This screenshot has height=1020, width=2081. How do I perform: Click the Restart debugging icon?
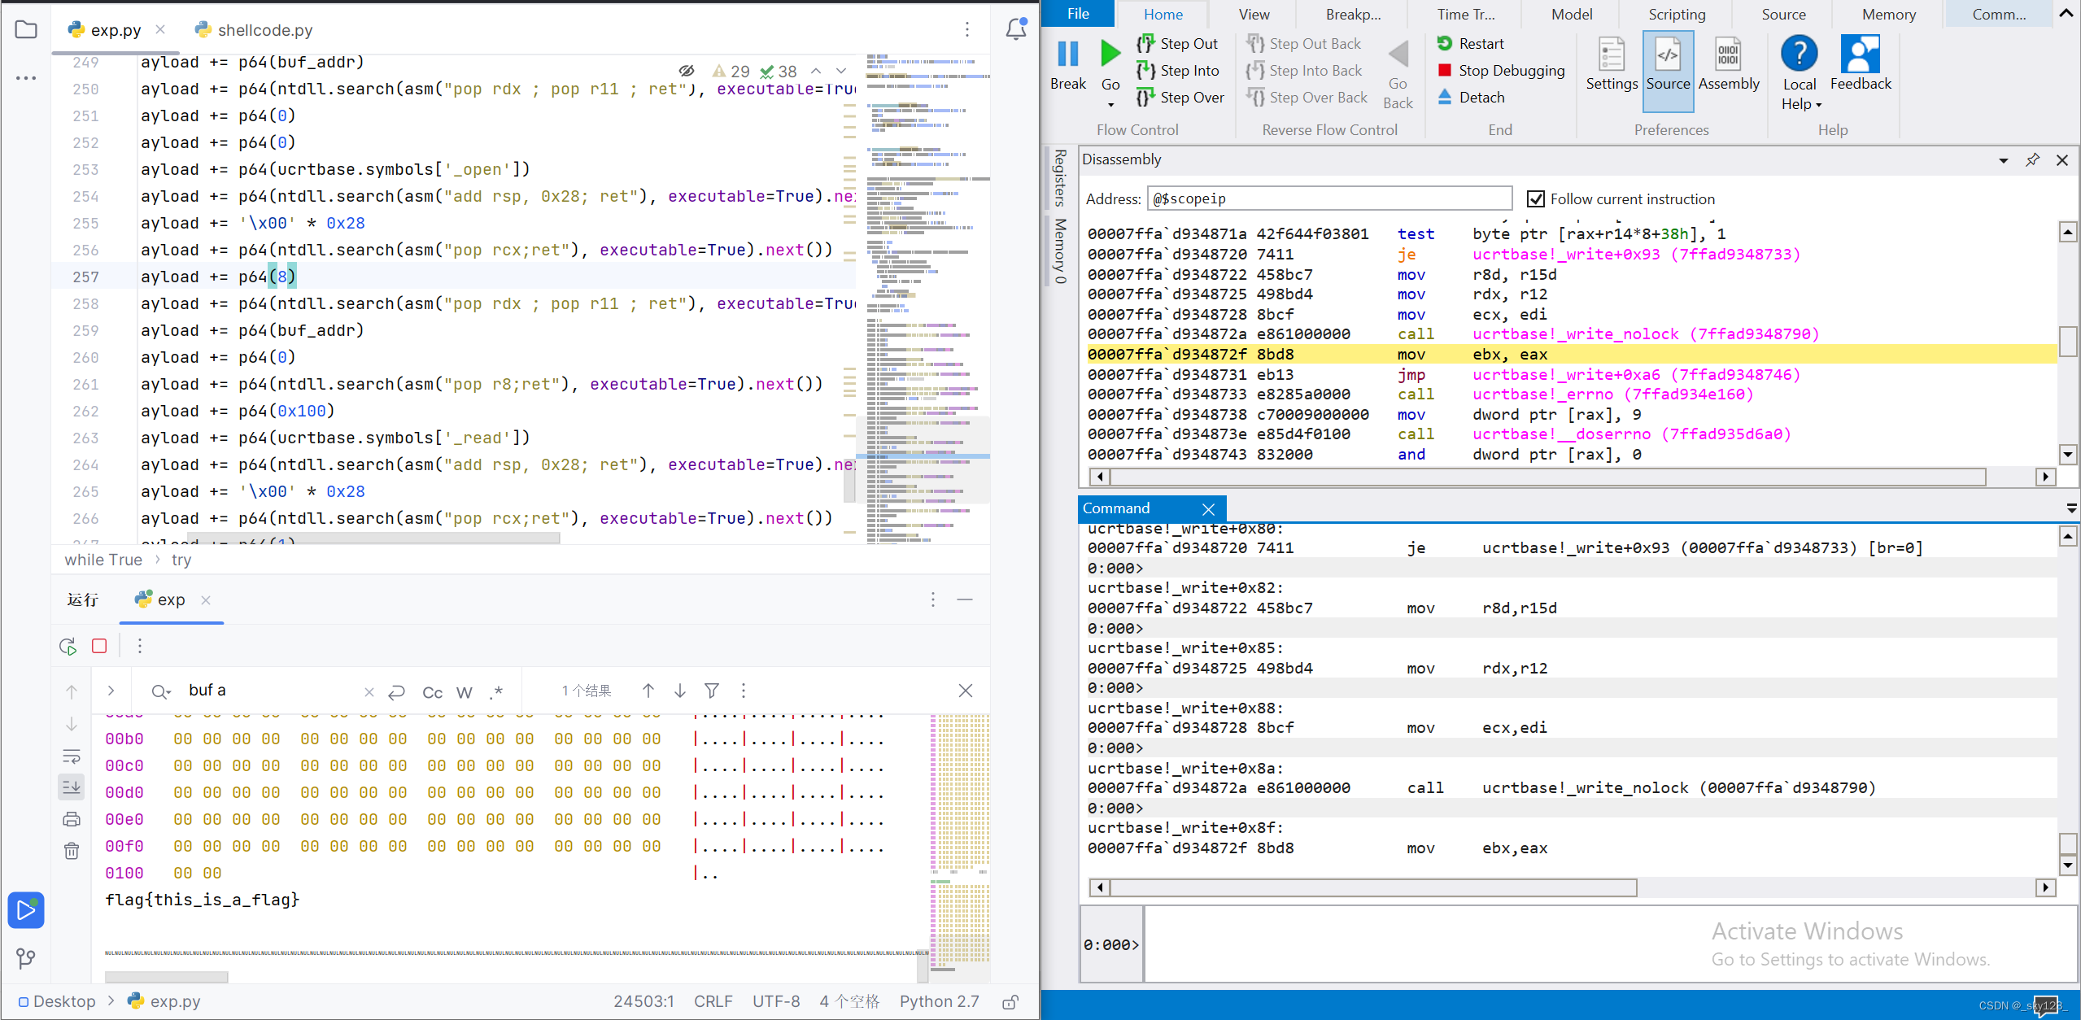pyautogui.click(x=1445, y=43)
